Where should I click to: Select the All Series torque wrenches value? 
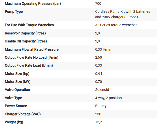pos(116,25)
